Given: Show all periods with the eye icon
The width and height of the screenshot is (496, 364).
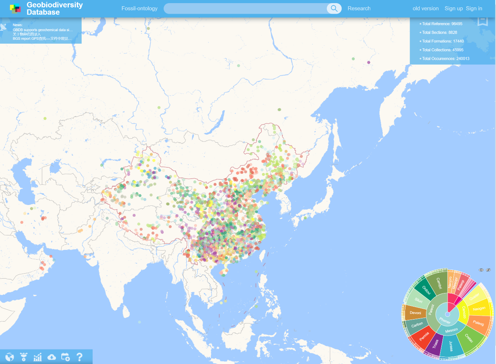Looking at the screenshot, I should click(x=481, y=270).
